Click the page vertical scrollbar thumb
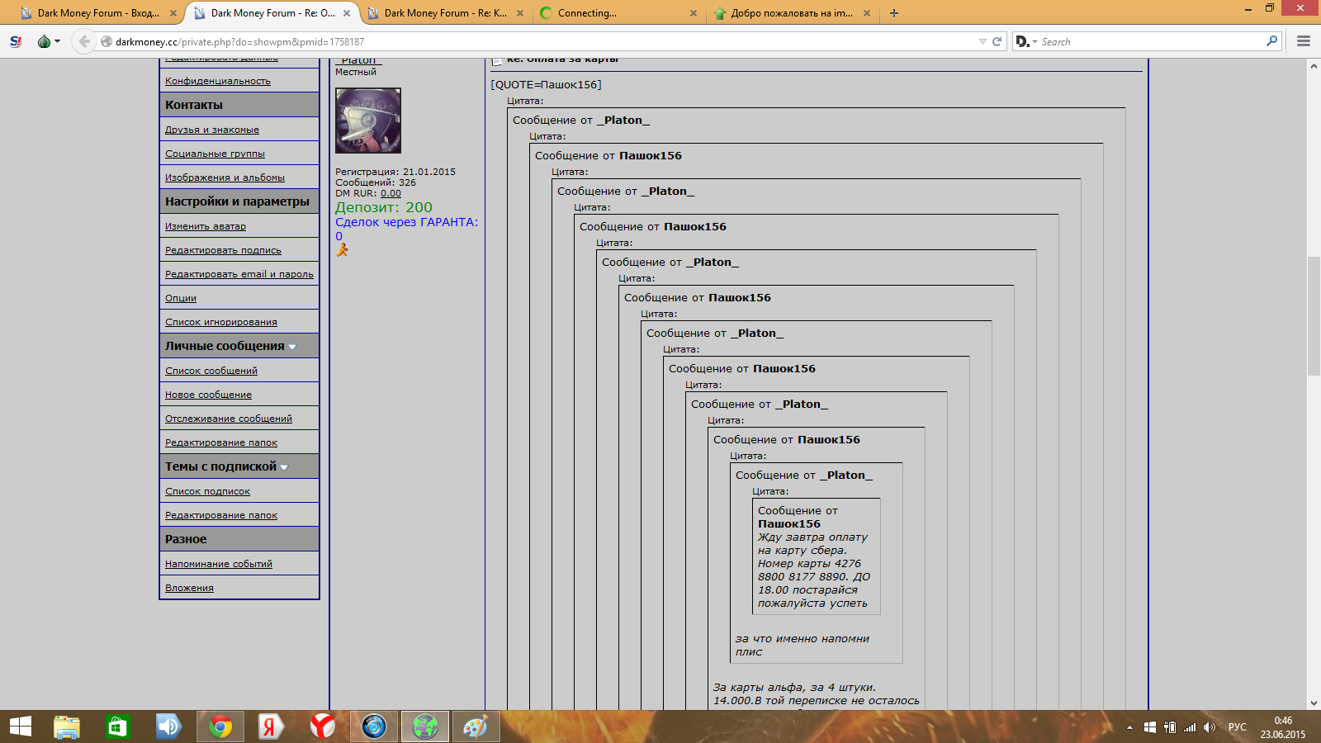This screenshot has width=1321, height=743. coord(1314,316)
